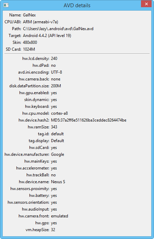Image resolution: width=154 pixels, height=239 pixels.
Task: Click the emulated front camera value
Action: pos(60,216)
